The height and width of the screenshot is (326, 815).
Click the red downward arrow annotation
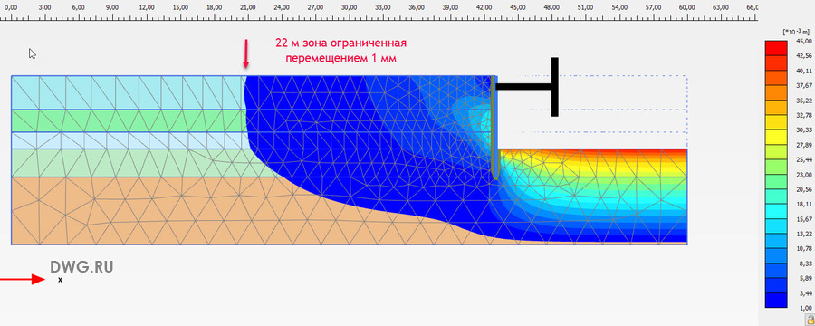point(245,53)
